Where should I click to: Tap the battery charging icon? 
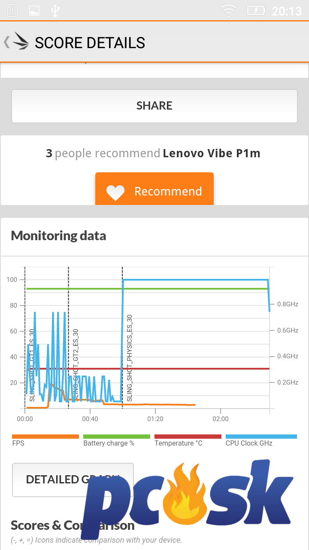pos(256,10)
